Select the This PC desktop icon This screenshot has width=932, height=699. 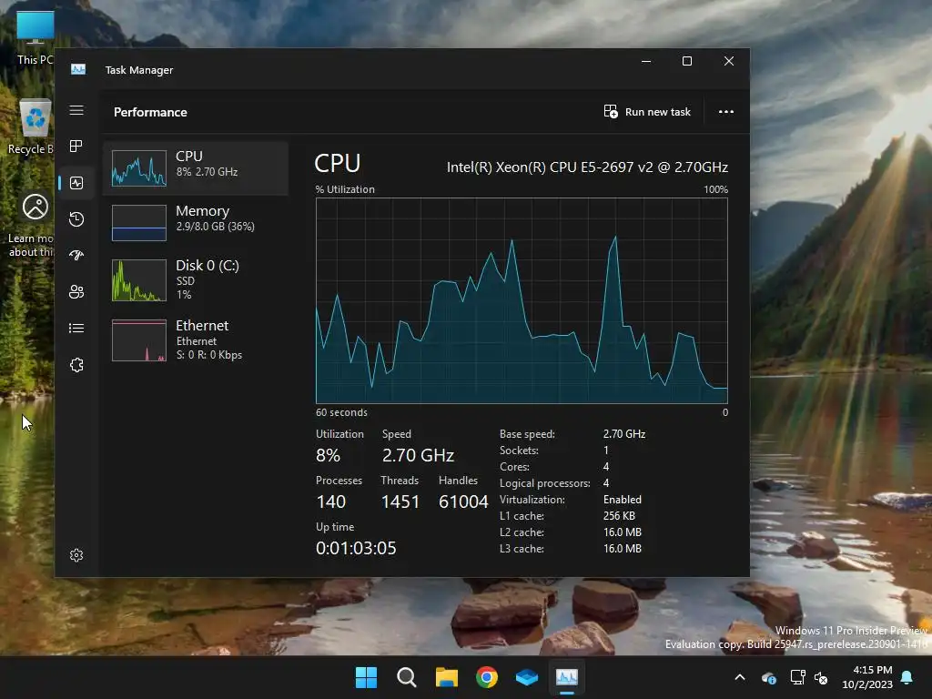point(35,38)
